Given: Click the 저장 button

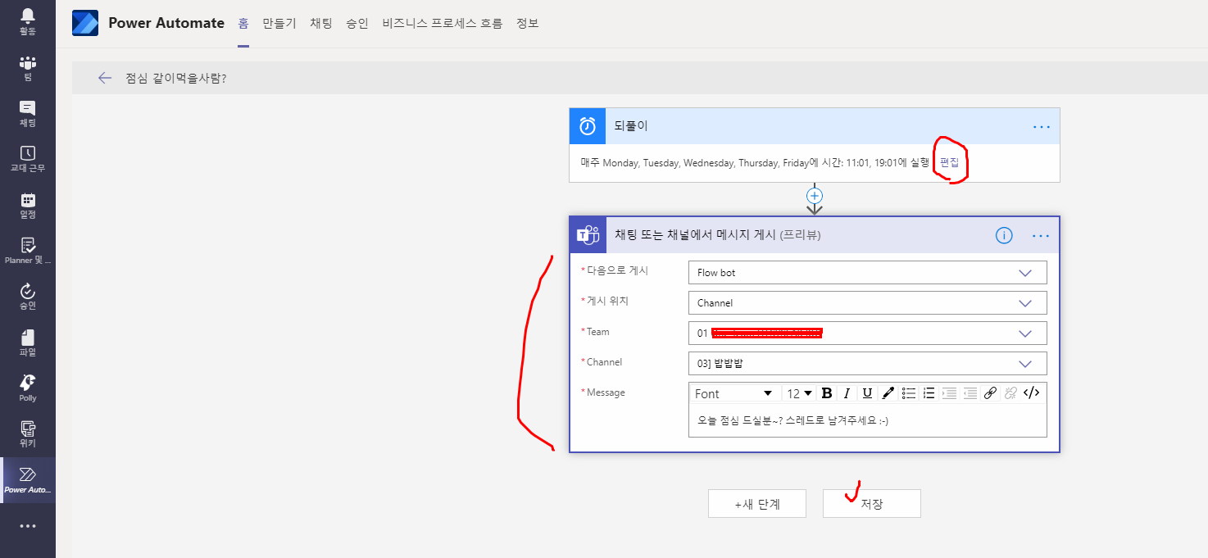Looking at the screenshot, I should click(x=872, y=504).
